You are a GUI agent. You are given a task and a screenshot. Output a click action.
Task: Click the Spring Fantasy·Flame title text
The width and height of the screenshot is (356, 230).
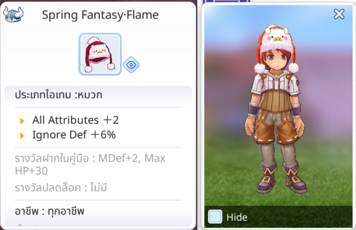click(x=100, y=15)
